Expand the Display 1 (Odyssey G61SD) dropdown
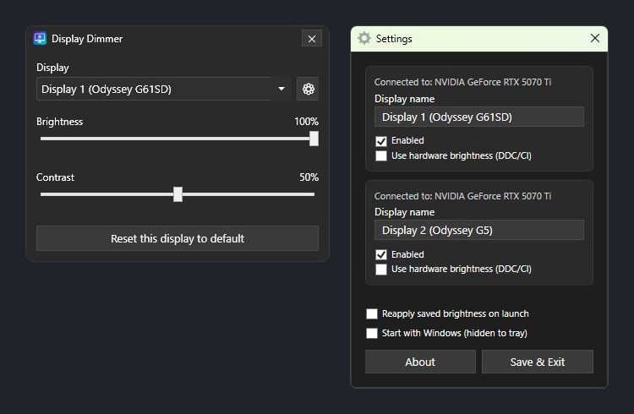Image resolution: width=634 pixels, height=414 pixels. 164,89
